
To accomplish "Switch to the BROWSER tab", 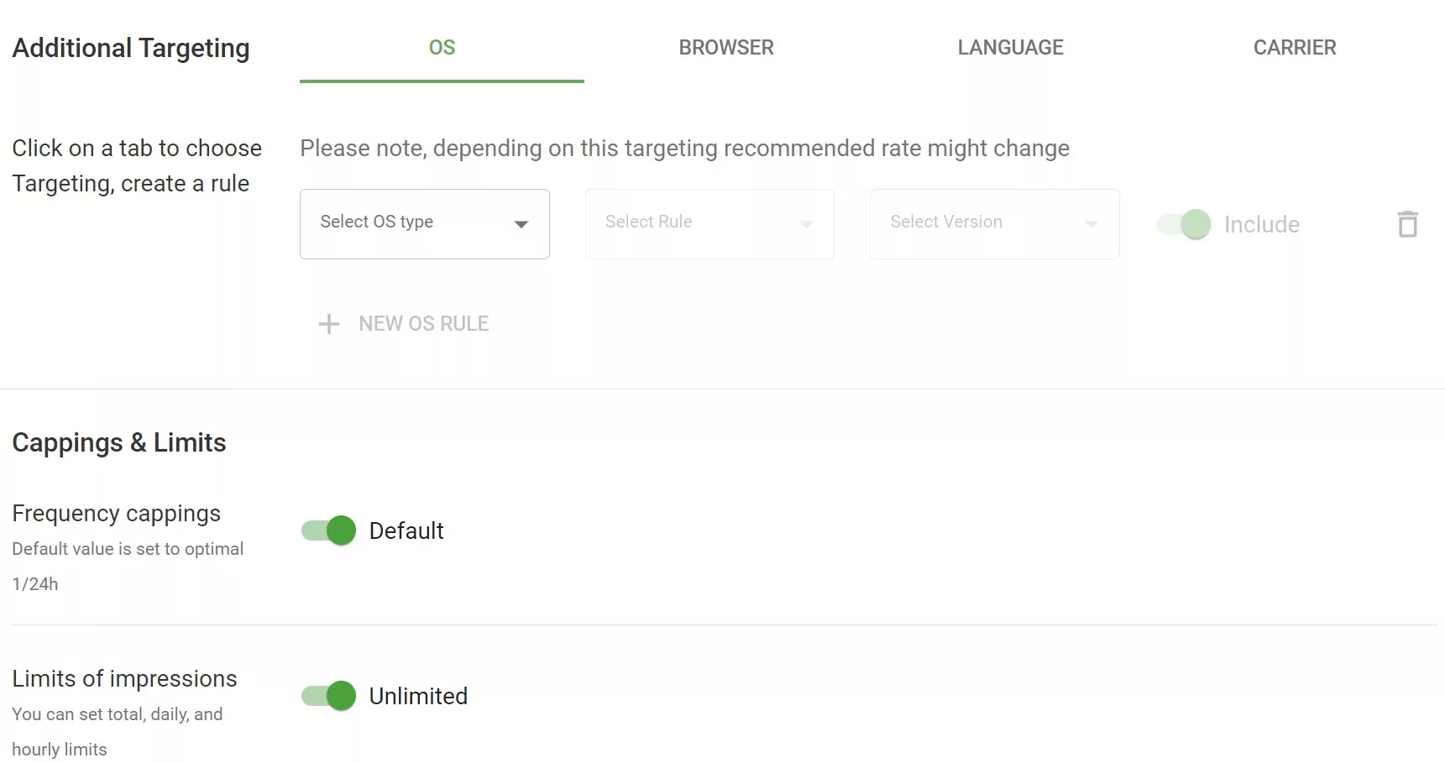I will [726, 48].
